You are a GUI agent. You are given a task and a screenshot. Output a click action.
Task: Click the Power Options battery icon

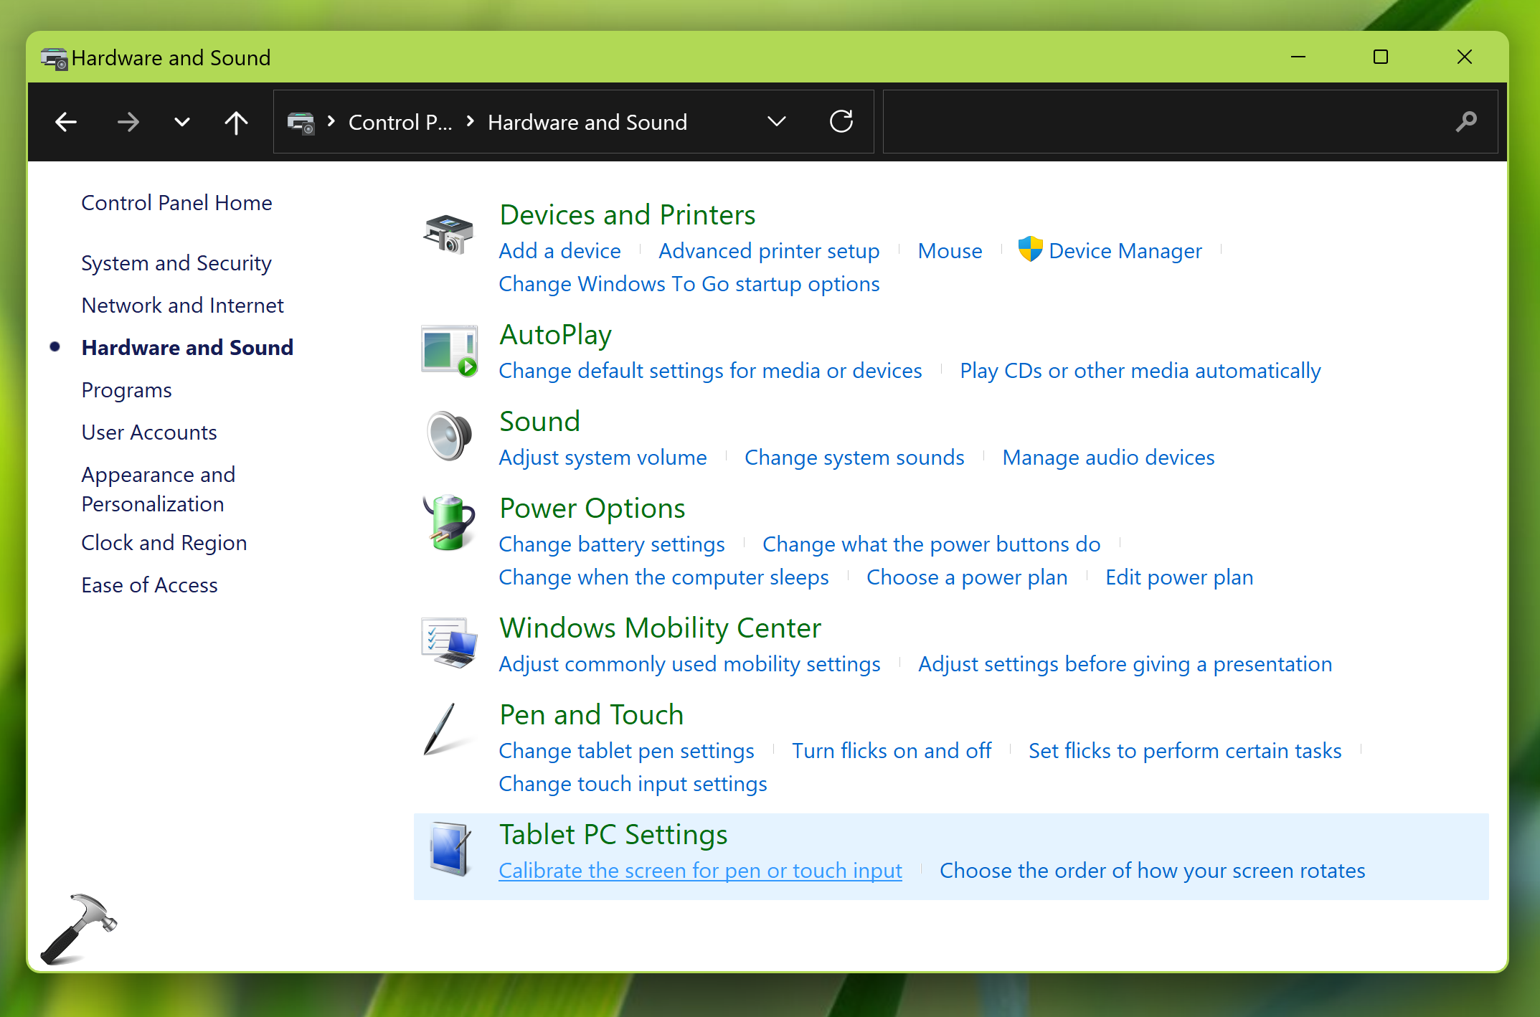(x=448, y=523)
